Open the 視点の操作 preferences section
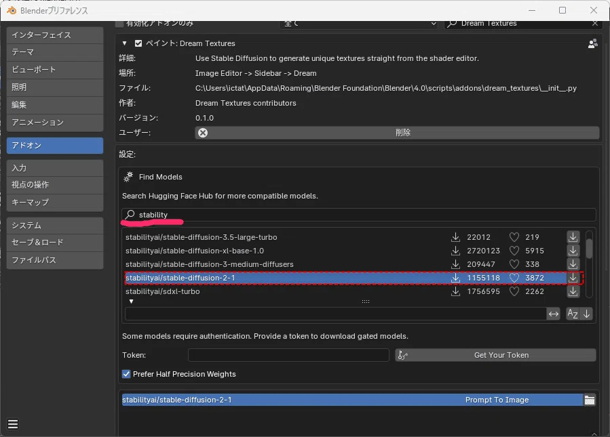 tap(55, 185)
